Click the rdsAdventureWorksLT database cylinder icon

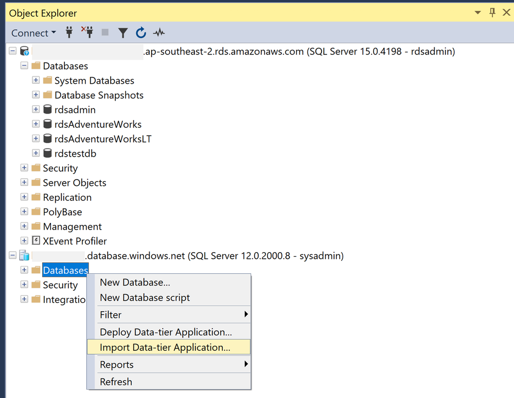[x=47, y=139]
